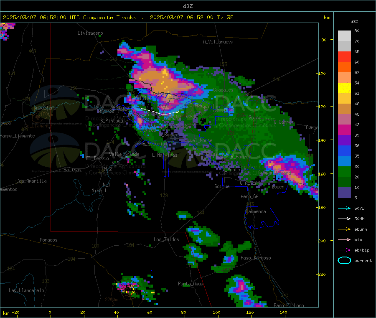Click the 'Lag.Llancanelo' map label

[27, 290]
